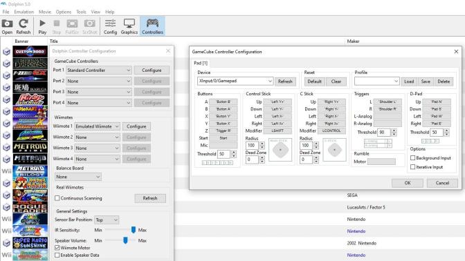Open the Sensor Bar Position dropdown
The width and height of the screenshot is (465, 261).
point(107,220)
